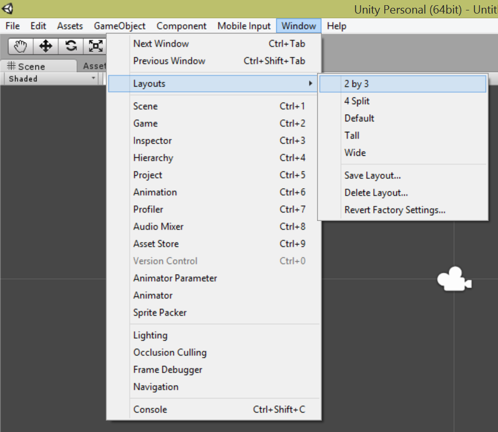Open the Component menu
The image size is (498, 432).
pyautogui.click(x=181, y=26)
